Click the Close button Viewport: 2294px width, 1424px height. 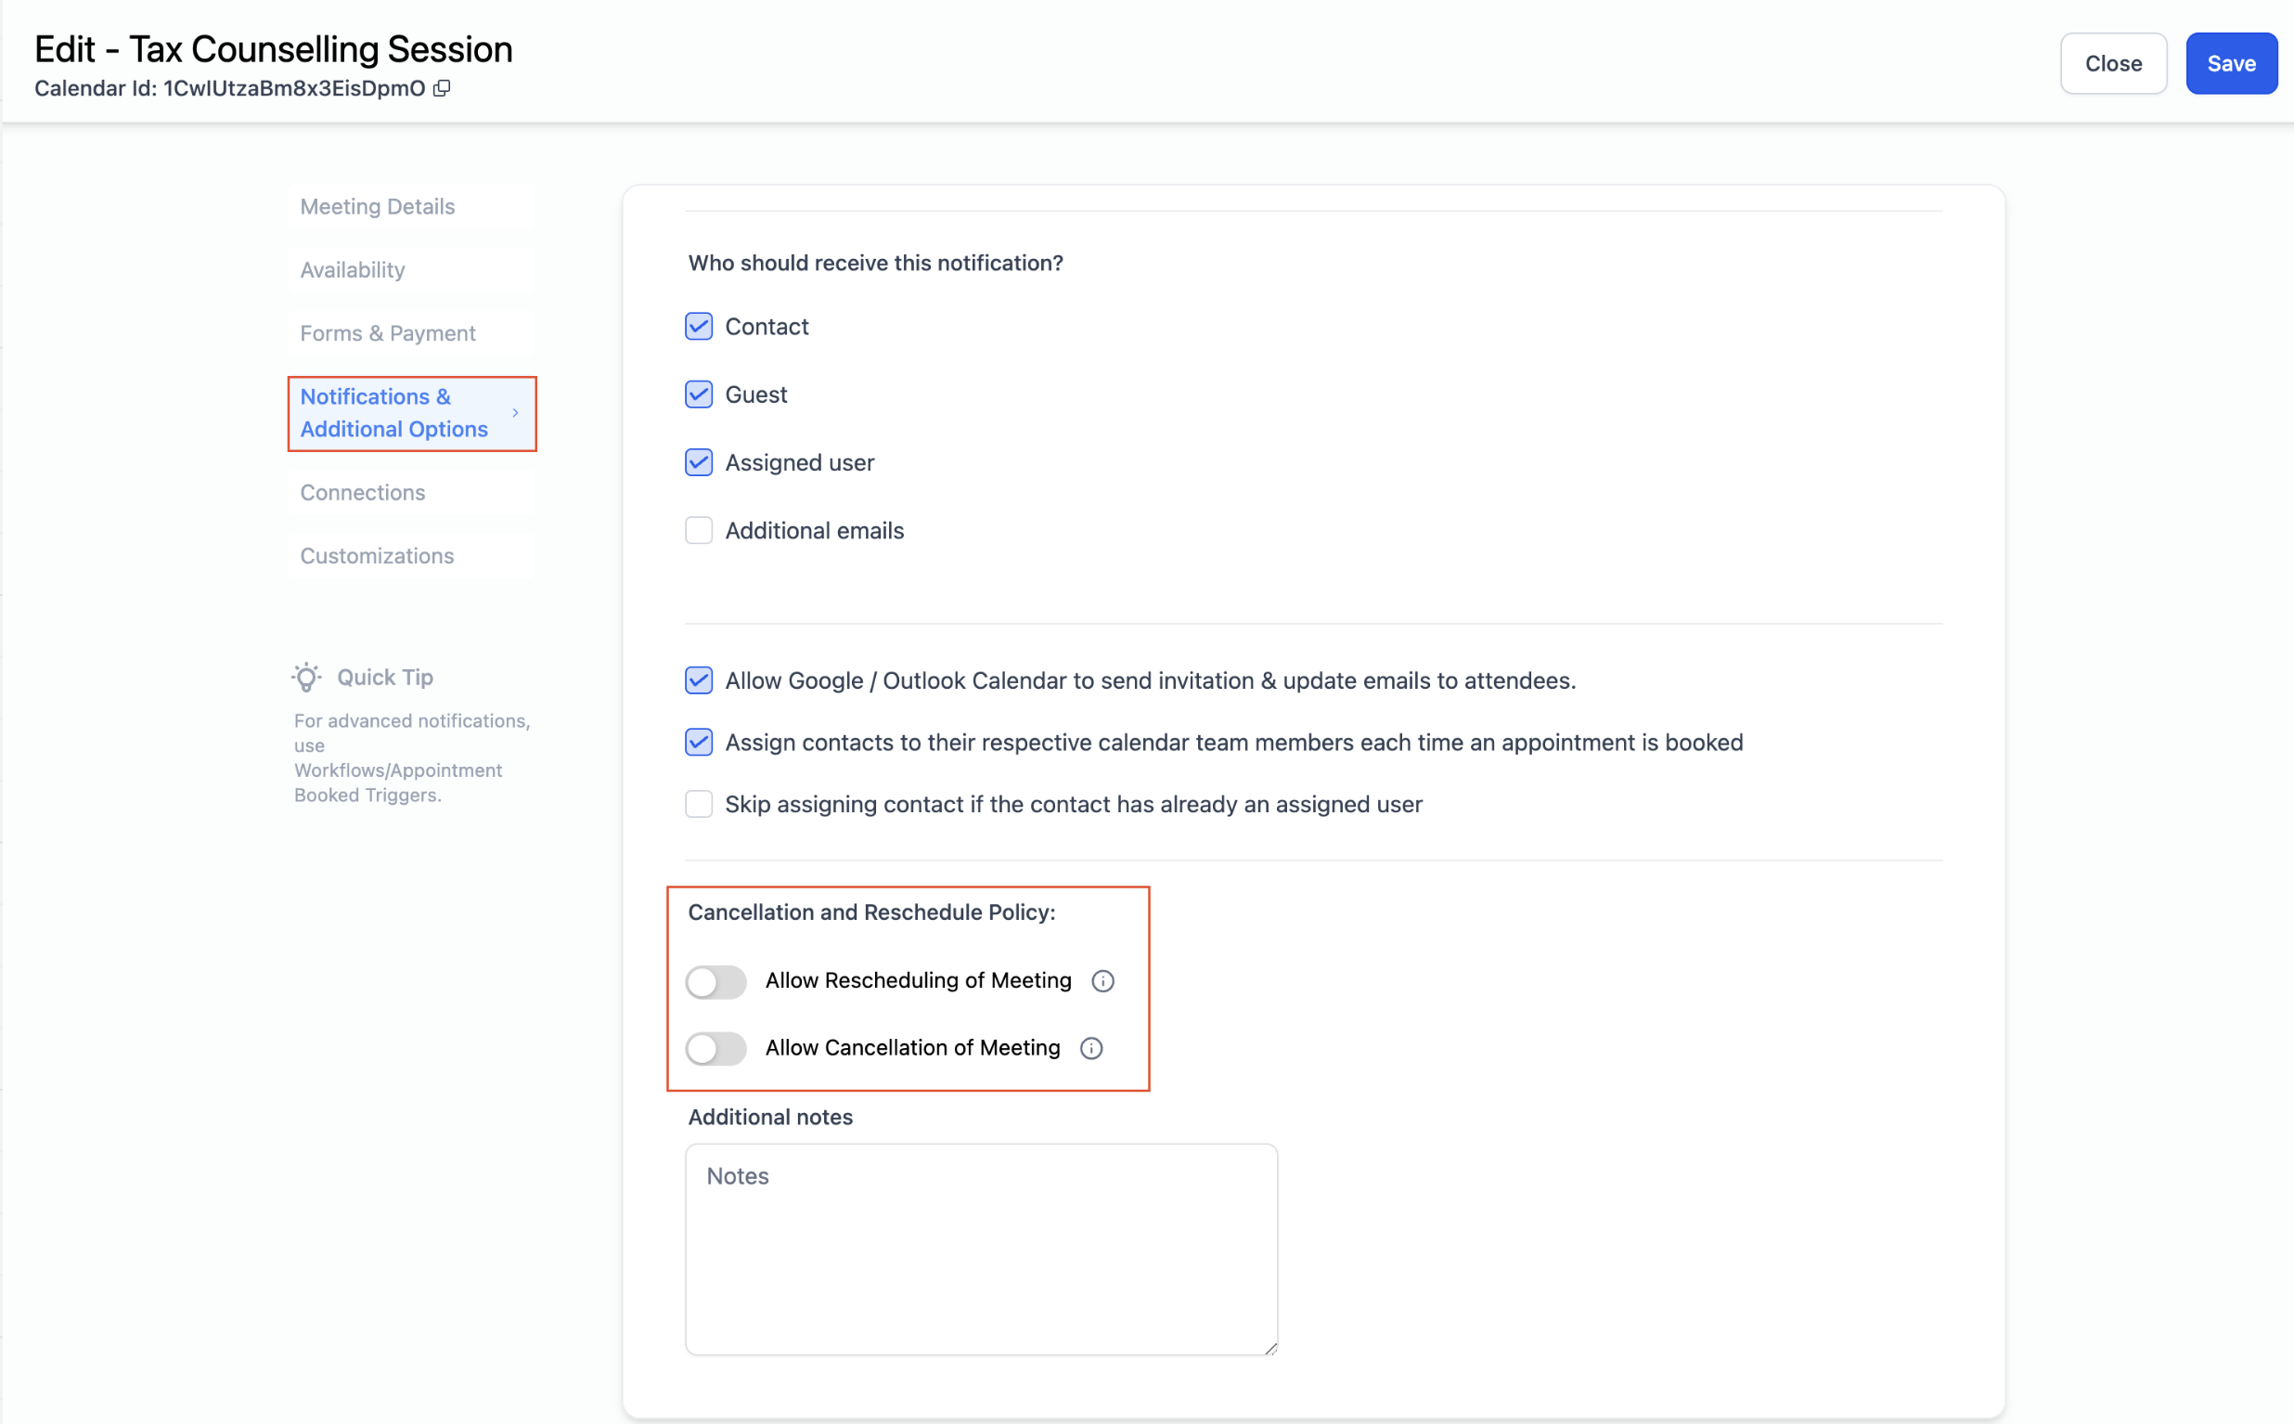[x=2112, y=63]
